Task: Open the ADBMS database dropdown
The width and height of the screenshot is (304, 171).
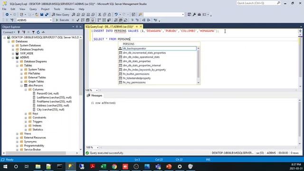Action: [x=51, y=20]
